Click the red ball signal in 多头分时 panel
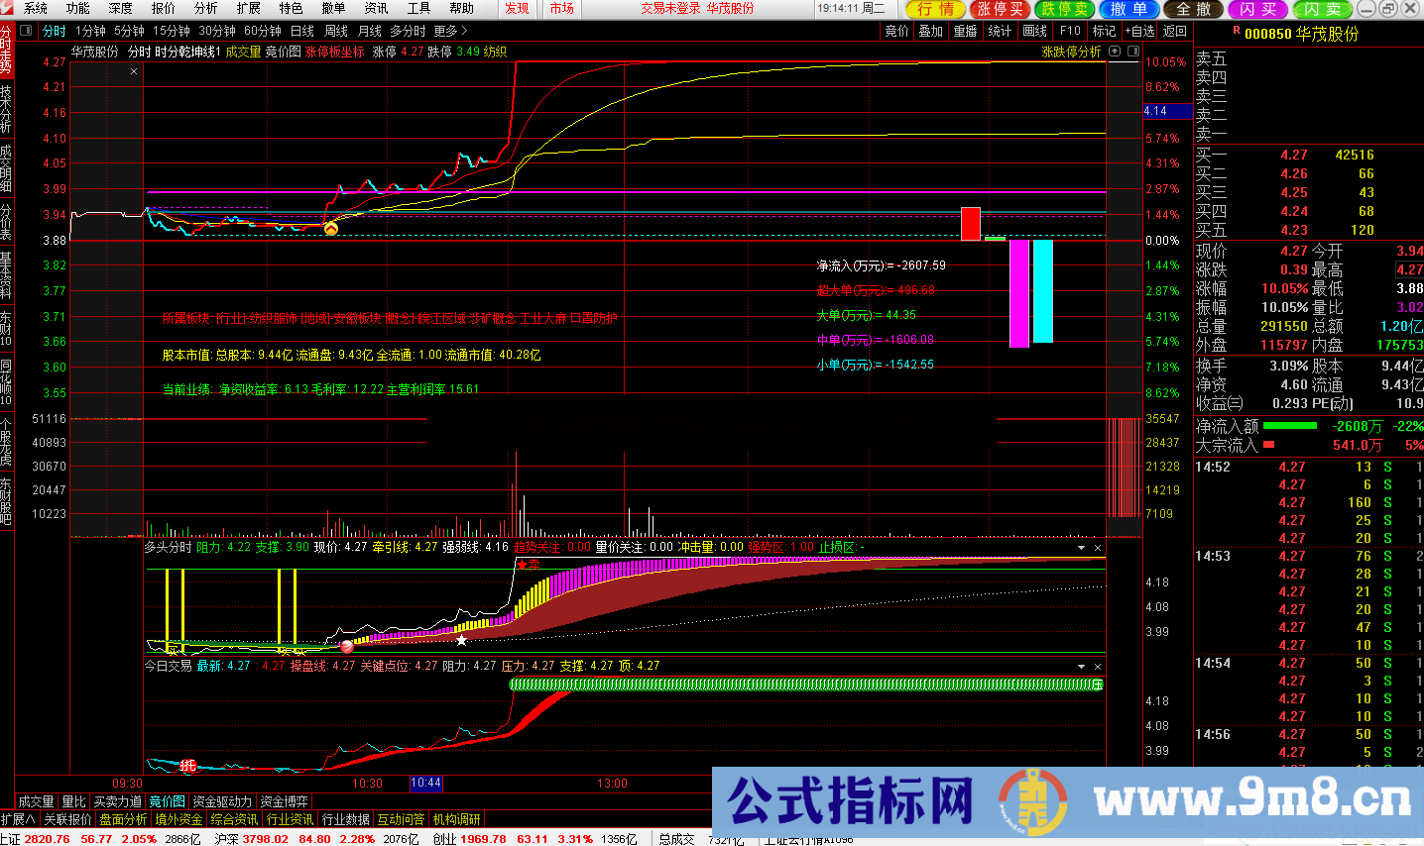The height and width of the screenshot is (846, 1424). tap(346, 646)
